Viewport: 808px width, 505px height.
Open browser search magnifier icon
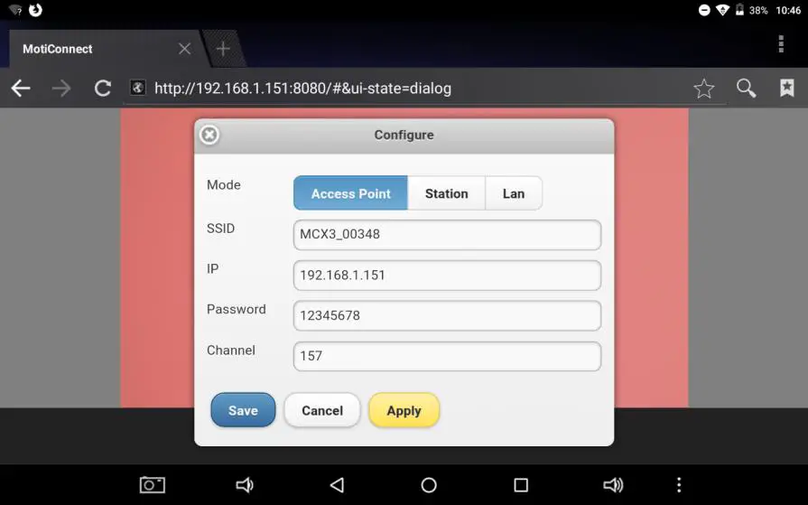tap(746, 89)
